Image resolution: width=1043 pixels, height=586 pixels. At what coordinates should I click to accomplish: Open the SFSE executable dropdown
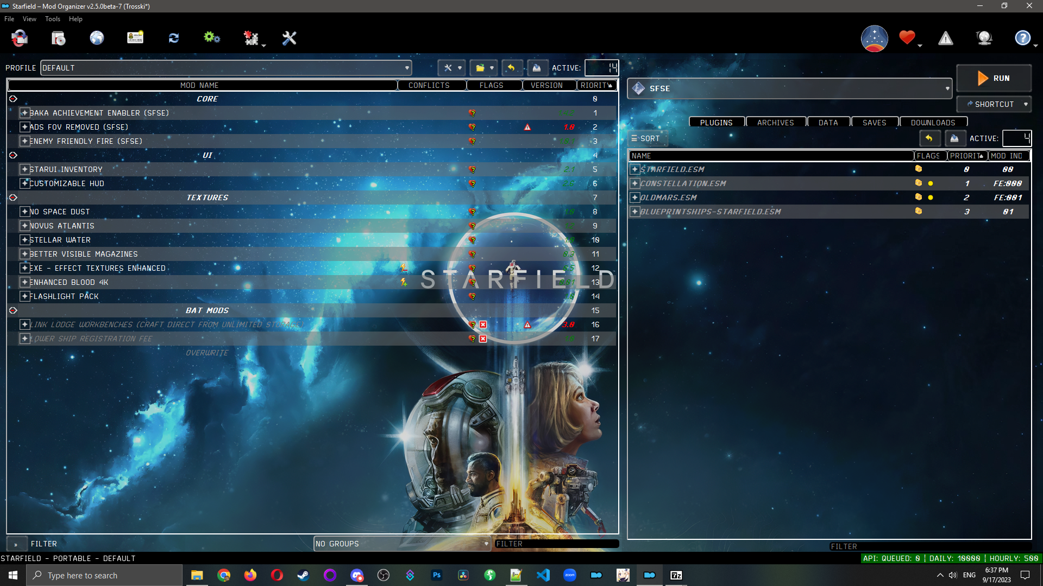pos(789,88)
